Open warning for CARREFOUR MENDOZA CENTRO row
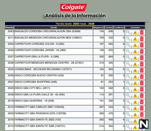 (135, 64)
